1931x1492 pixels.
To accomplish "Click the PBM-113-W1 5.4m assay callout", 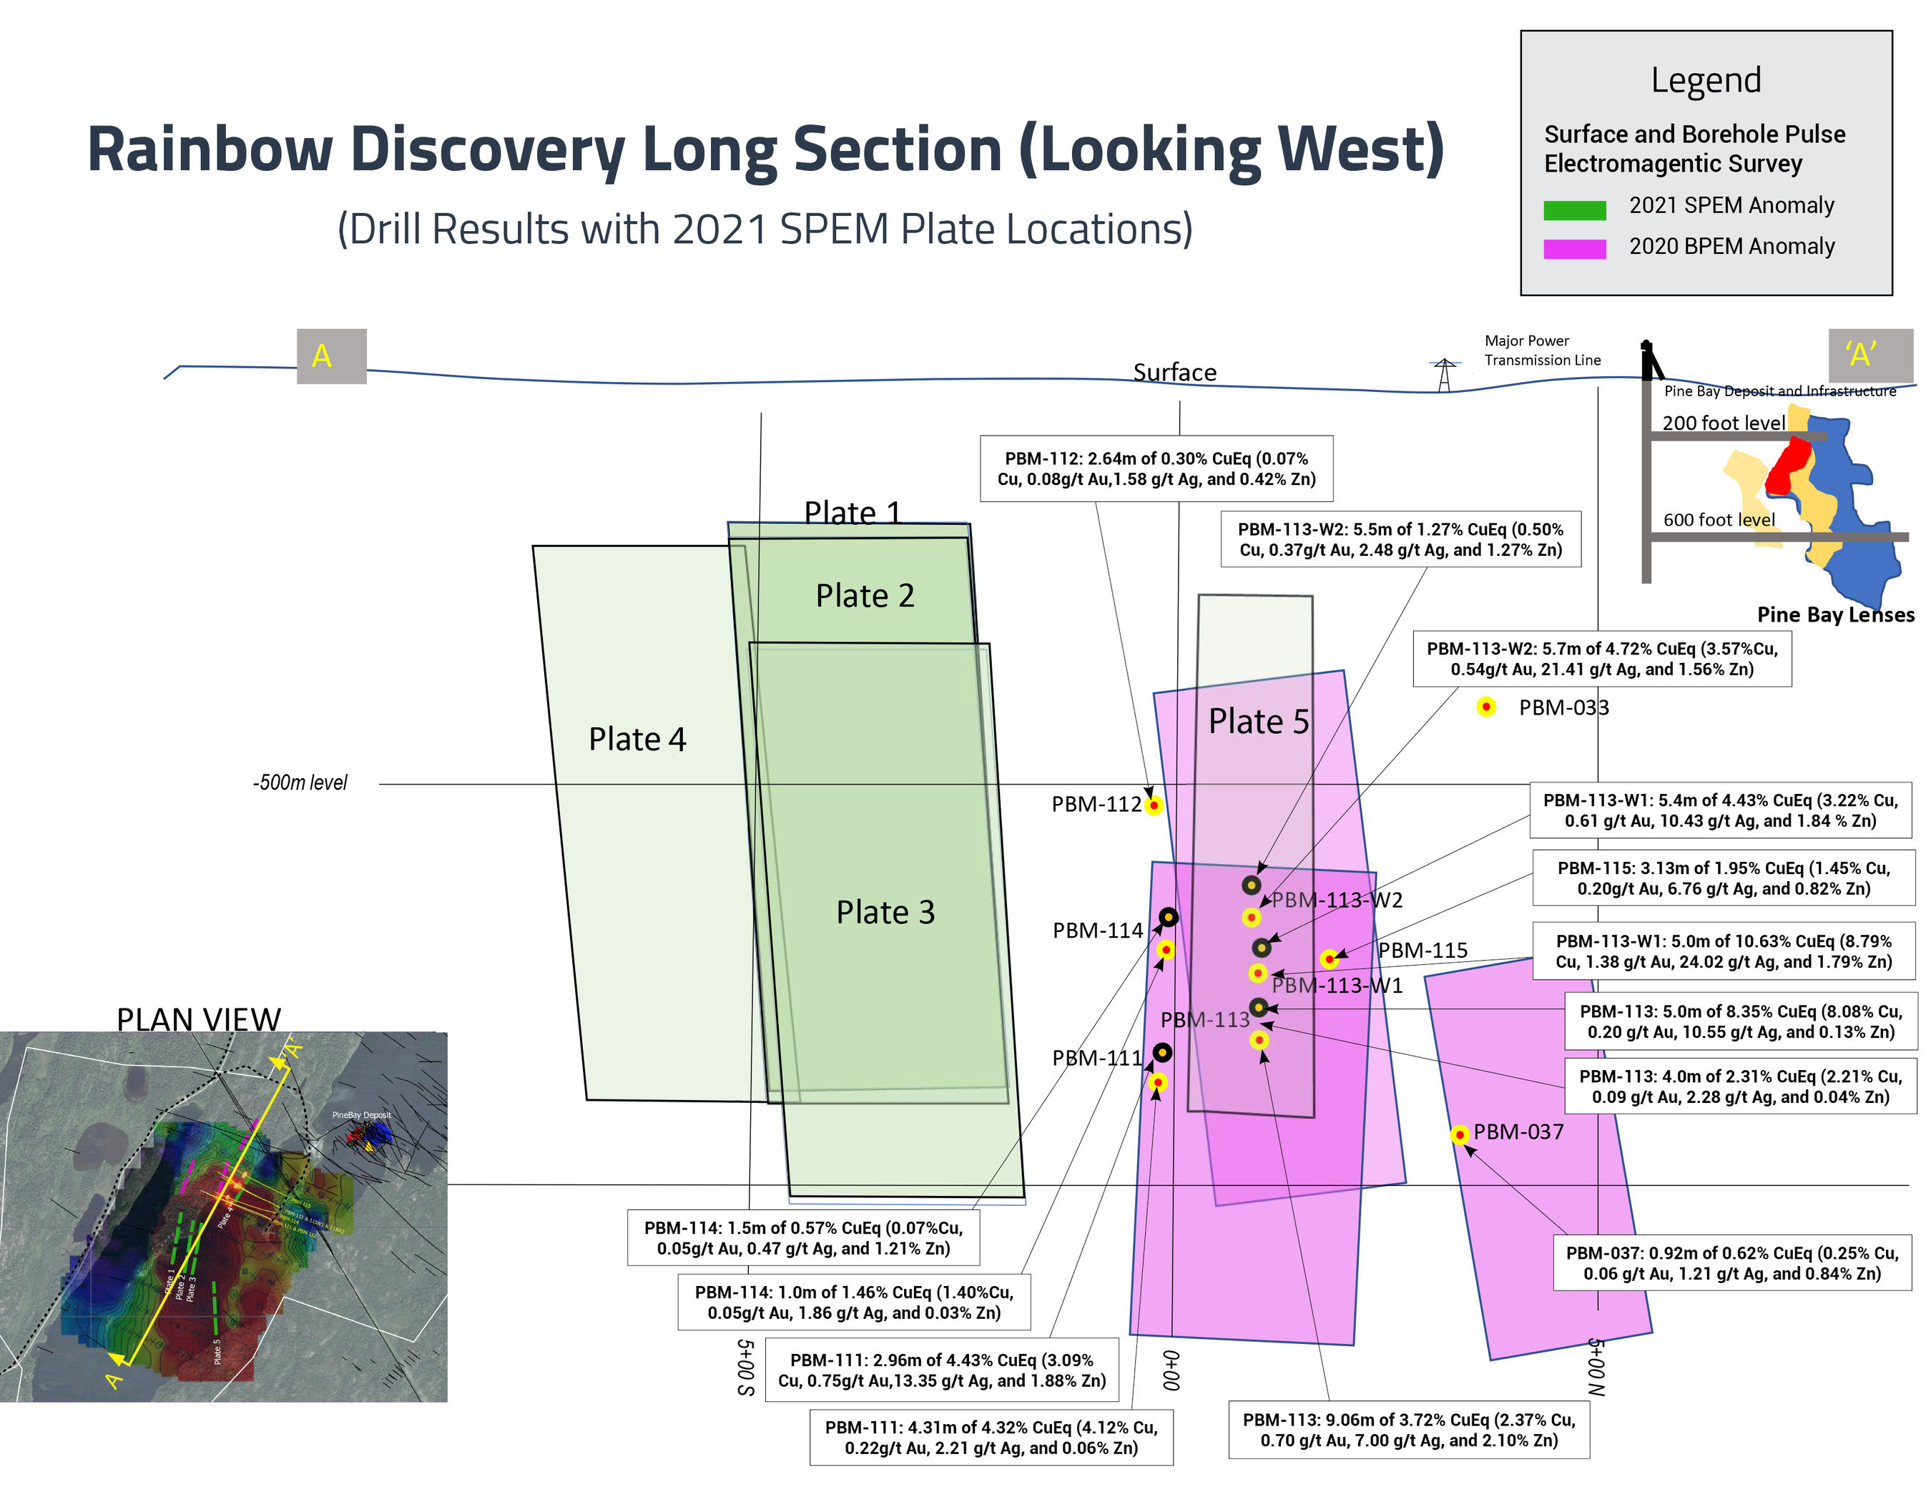I will 1721,810.
